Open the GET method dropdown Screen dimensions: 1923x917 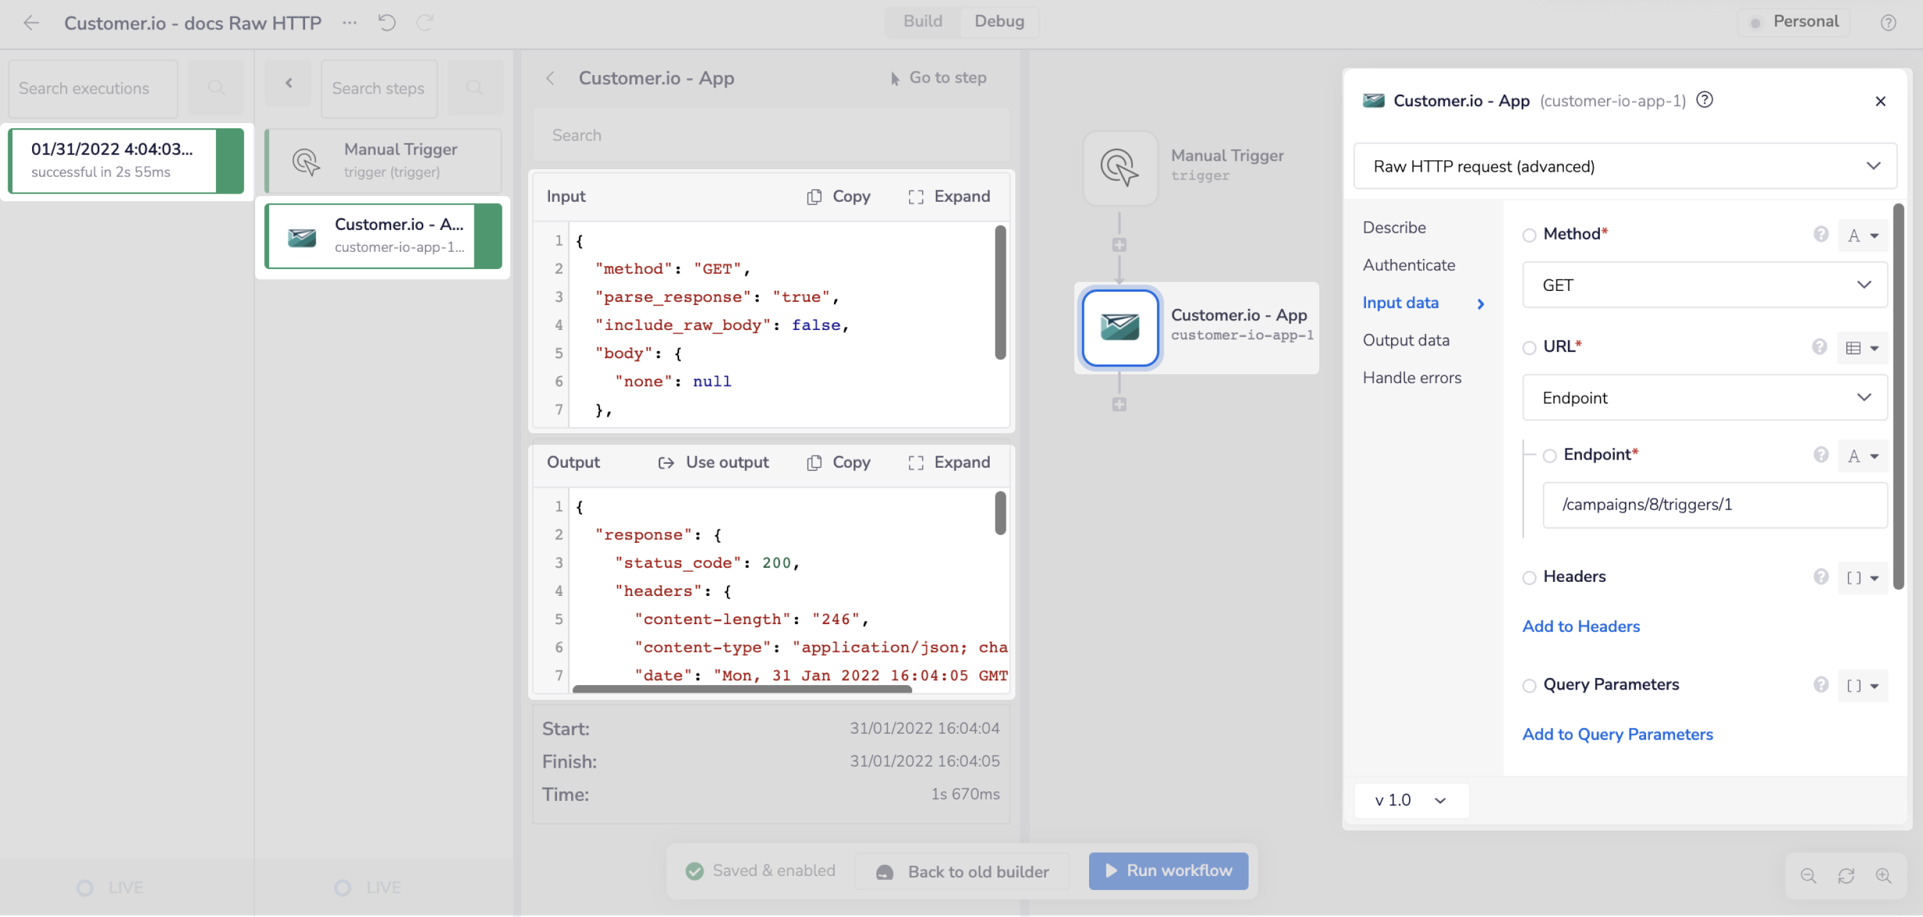tap(1704, 285)
